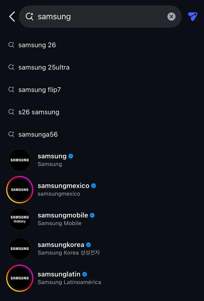Tap the history icon beside samsunga56

pos(11,134)
